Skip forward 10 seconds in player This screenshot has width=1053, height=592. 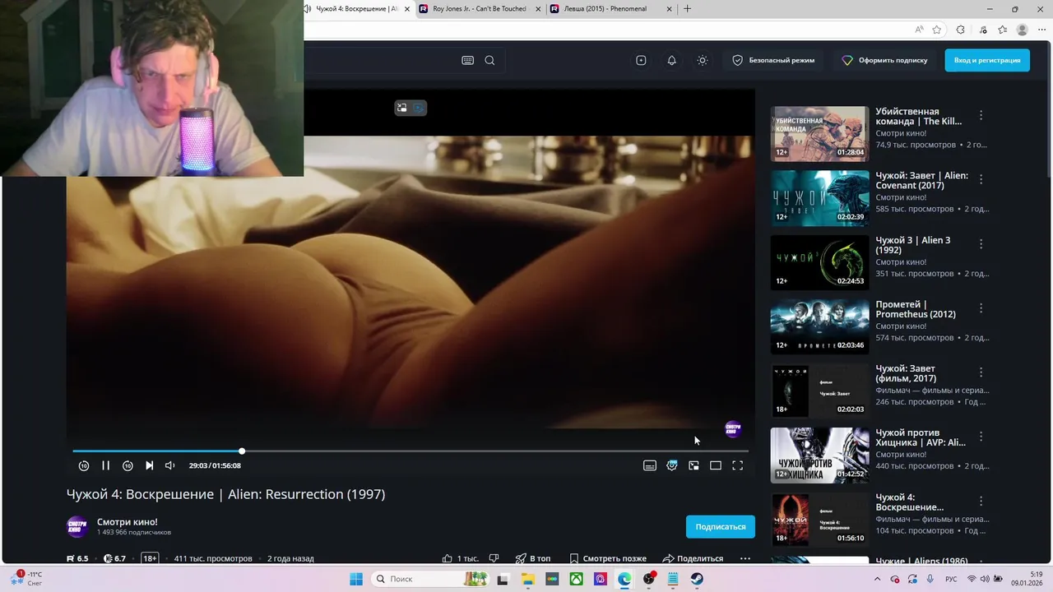(128, 465)
